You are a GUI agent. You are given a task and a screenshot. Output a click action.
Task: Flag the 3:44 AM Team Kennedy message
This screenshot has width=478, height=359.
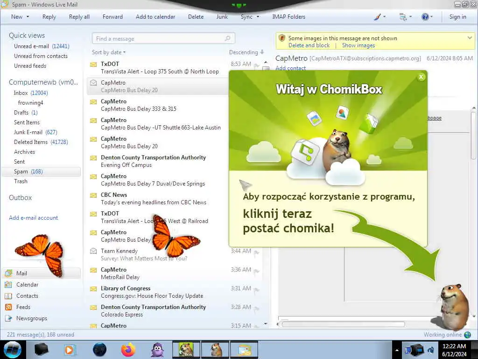tap(257, 252)
